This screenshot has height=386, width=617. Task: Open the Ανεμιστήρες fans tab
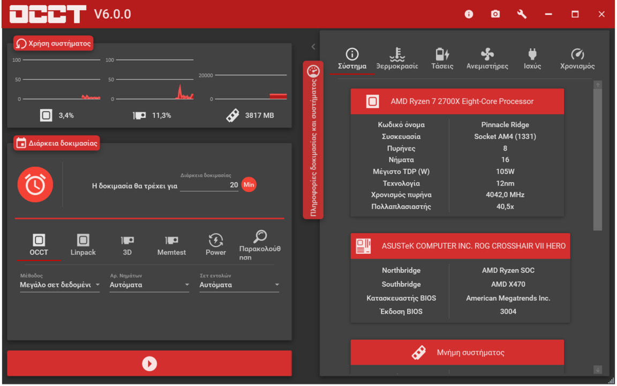(487, 60)
